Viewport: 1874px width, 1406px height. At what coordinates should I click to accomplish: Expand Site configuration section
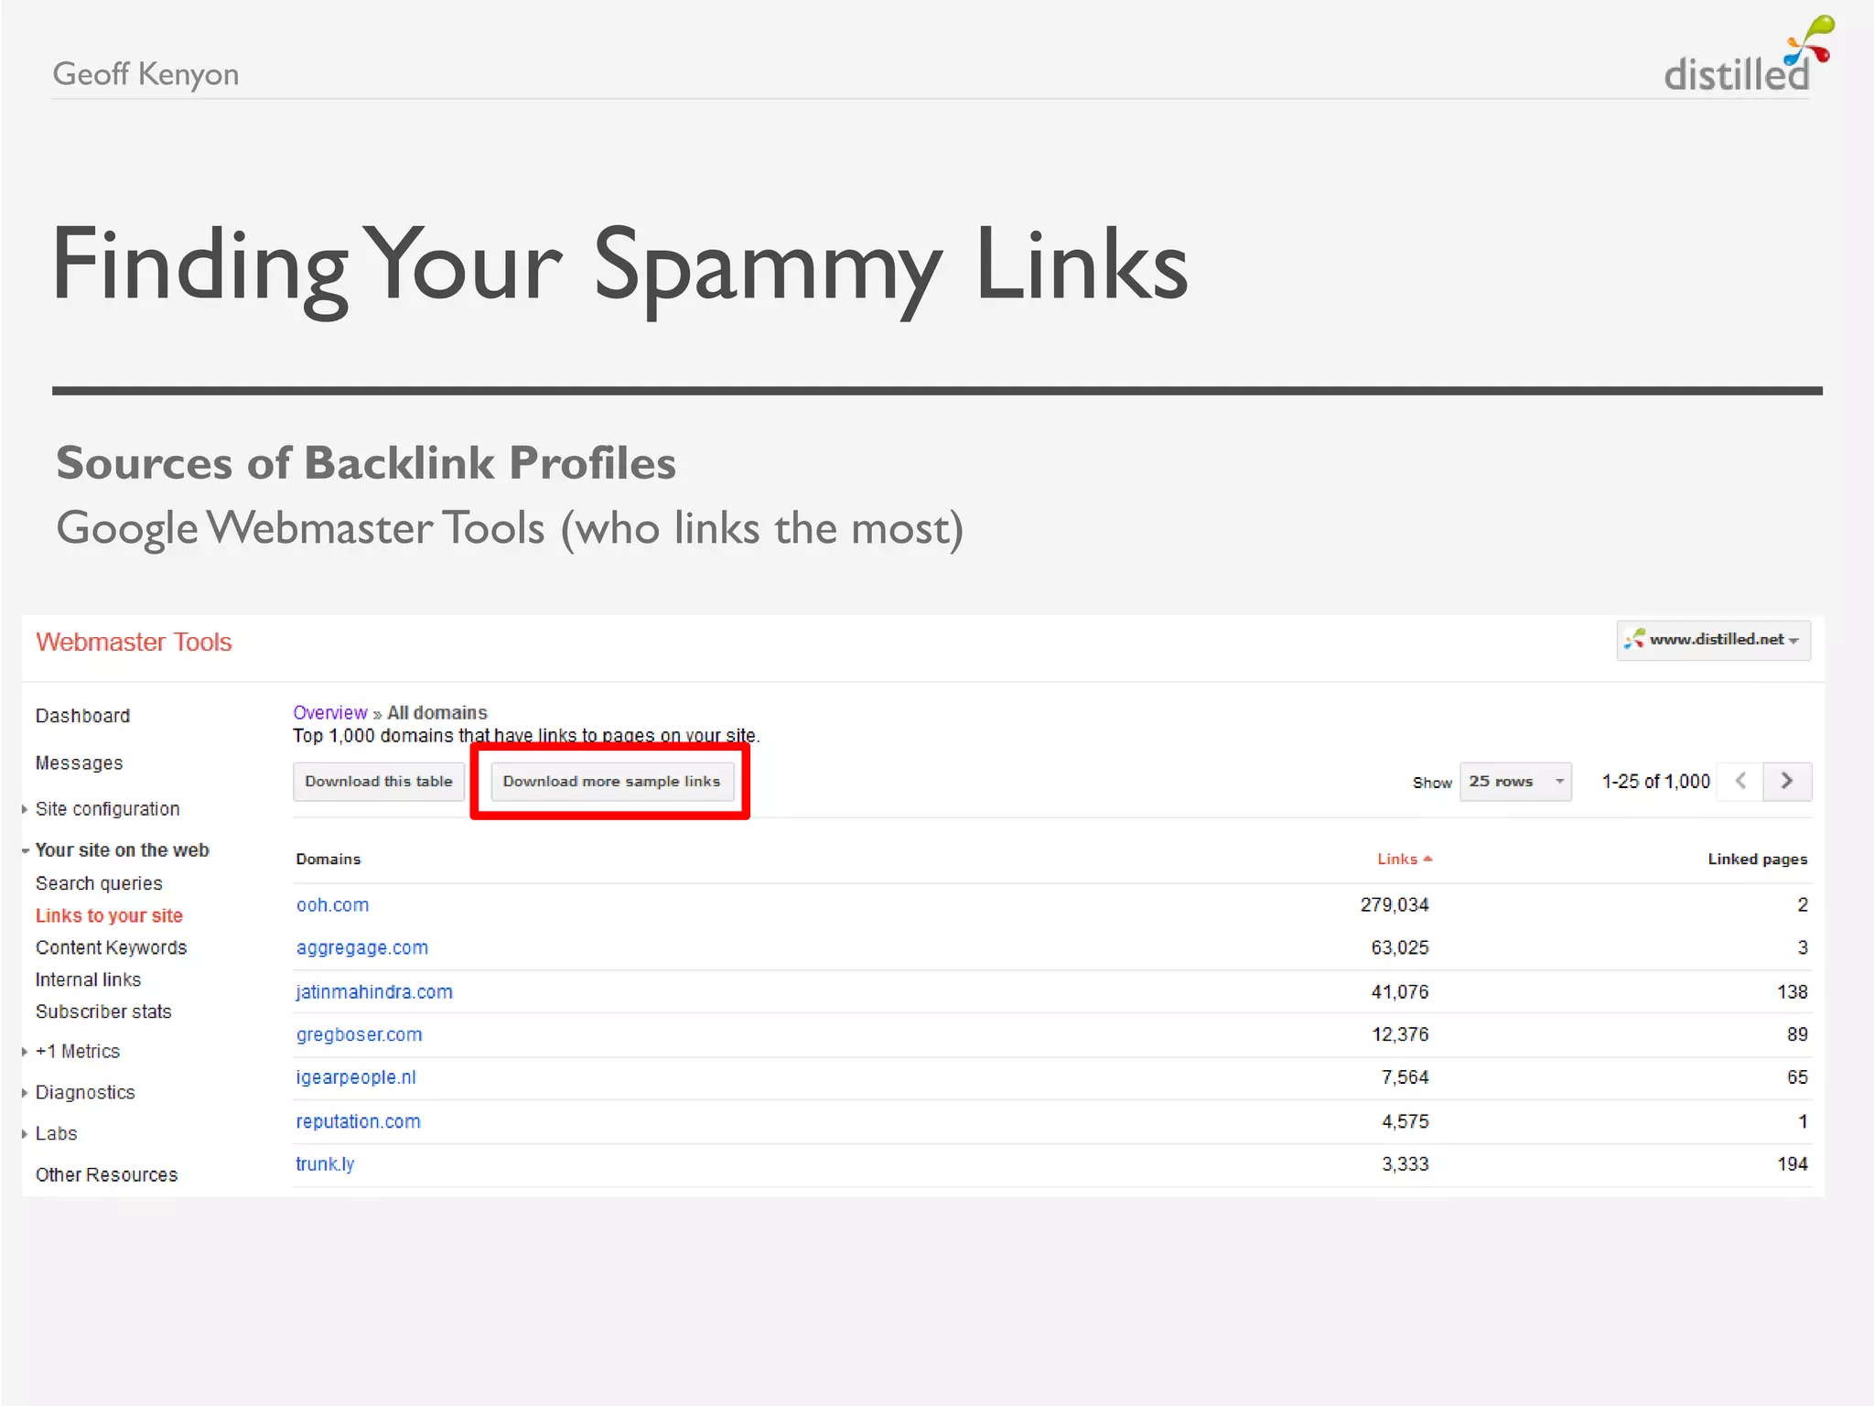tap(107, 809)
